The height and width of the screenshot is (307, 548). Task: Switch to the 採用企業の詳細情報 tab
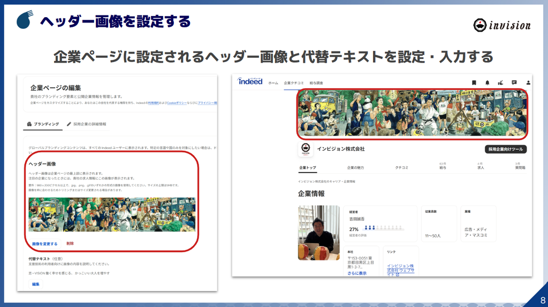click(x=87, y=124)
